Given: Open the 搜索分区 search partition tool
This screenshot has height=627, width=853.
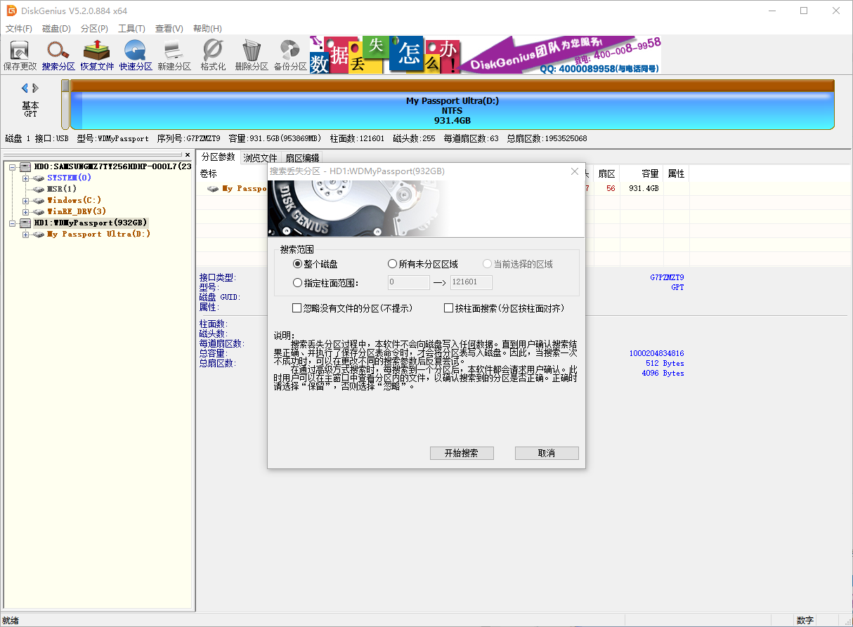Looking at the screenshot, I should [58, 56].
